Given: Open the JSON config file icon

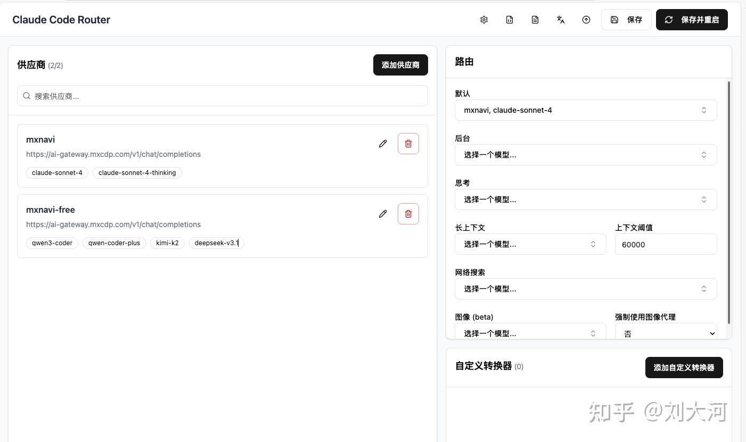Looking at the screenshot, I should click(510, 20).
